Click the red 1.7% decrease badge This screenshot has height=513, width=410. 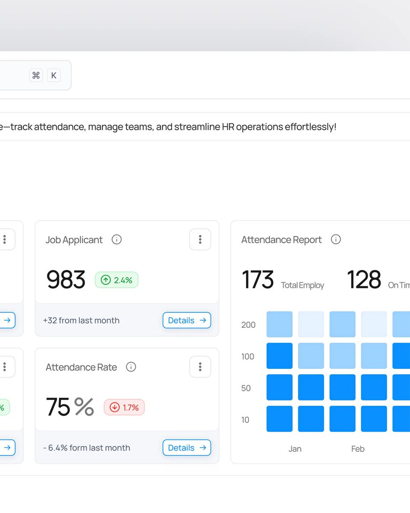point(124,407)
